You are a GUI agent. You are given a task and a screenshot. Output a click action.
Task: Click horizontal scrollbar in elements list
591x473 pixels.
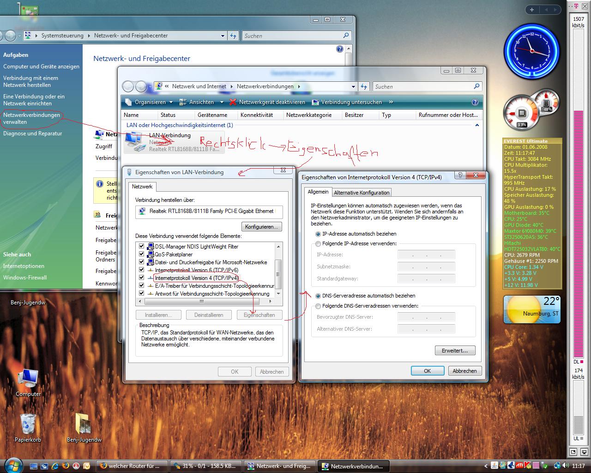coord(202,301)
